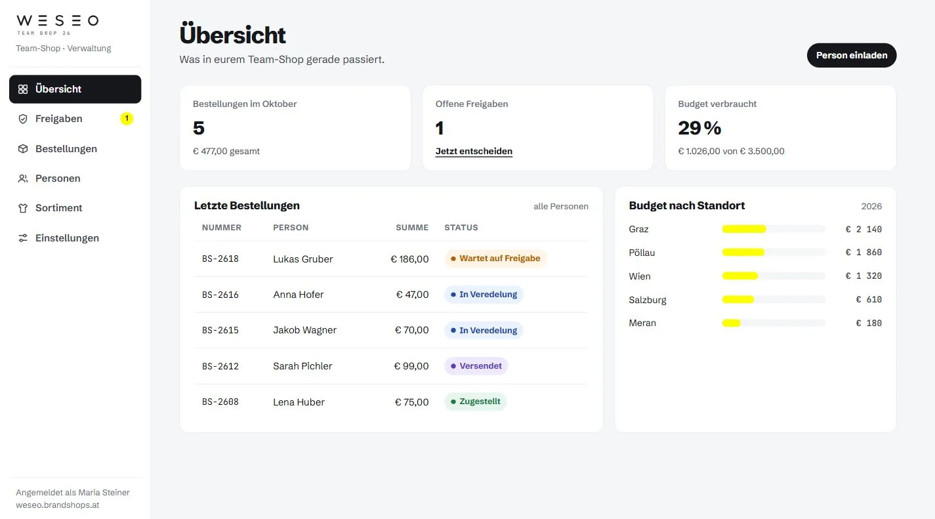The width and height of the screenshot is (935, 519).
Task: Click the name Lukas Gruber
Action: 303,259
